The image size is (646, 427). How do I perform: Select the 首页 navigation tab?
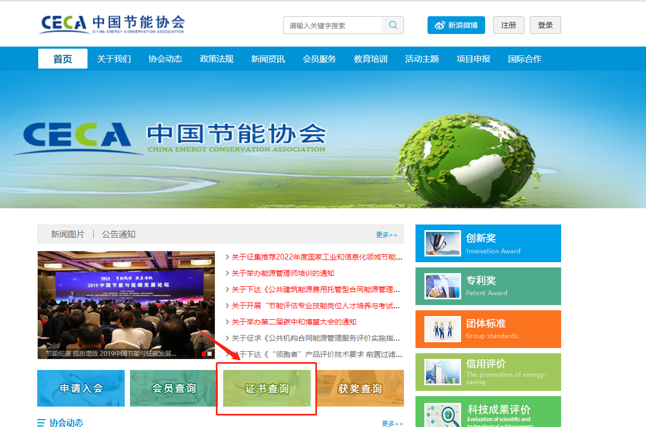click(63, 59)
